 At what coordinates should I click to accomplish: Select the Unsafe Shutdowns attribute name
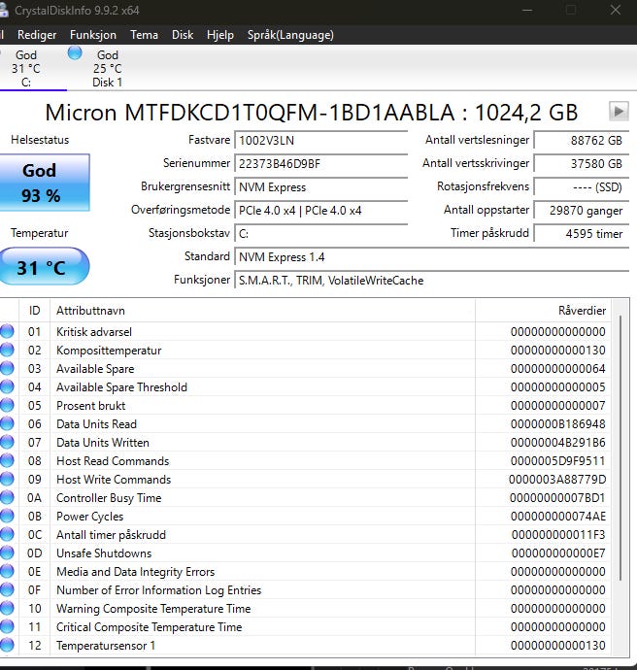(104, 553)
